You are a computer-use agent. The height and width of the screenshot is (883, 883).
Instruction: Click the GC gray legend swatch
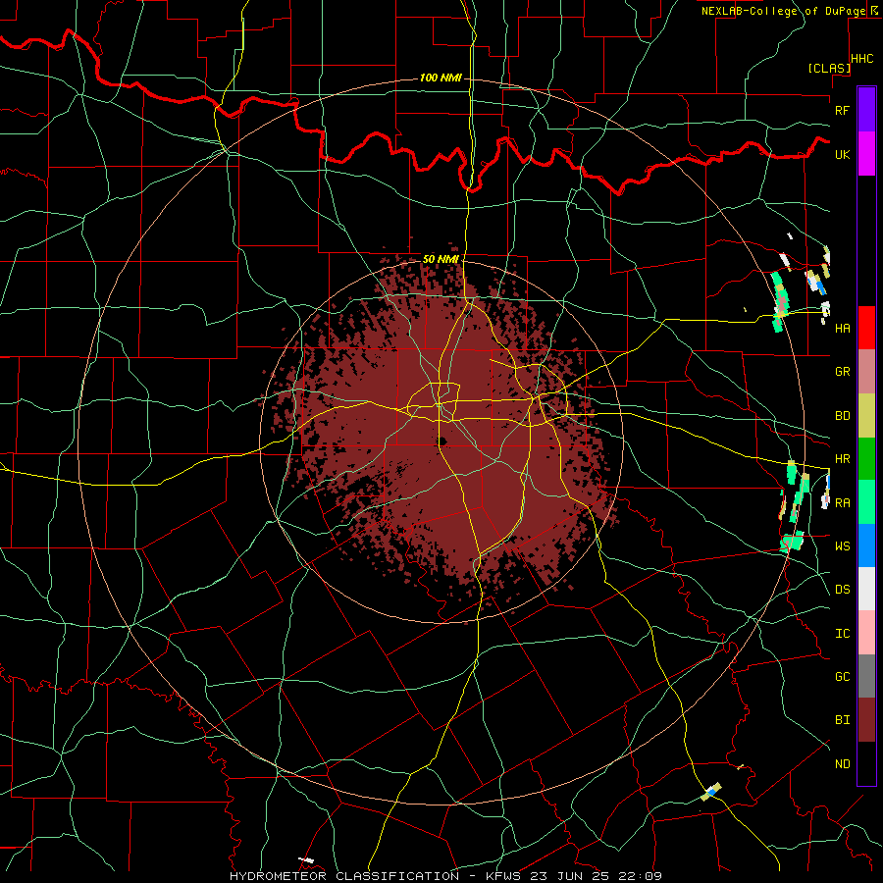tap(866, 676)
